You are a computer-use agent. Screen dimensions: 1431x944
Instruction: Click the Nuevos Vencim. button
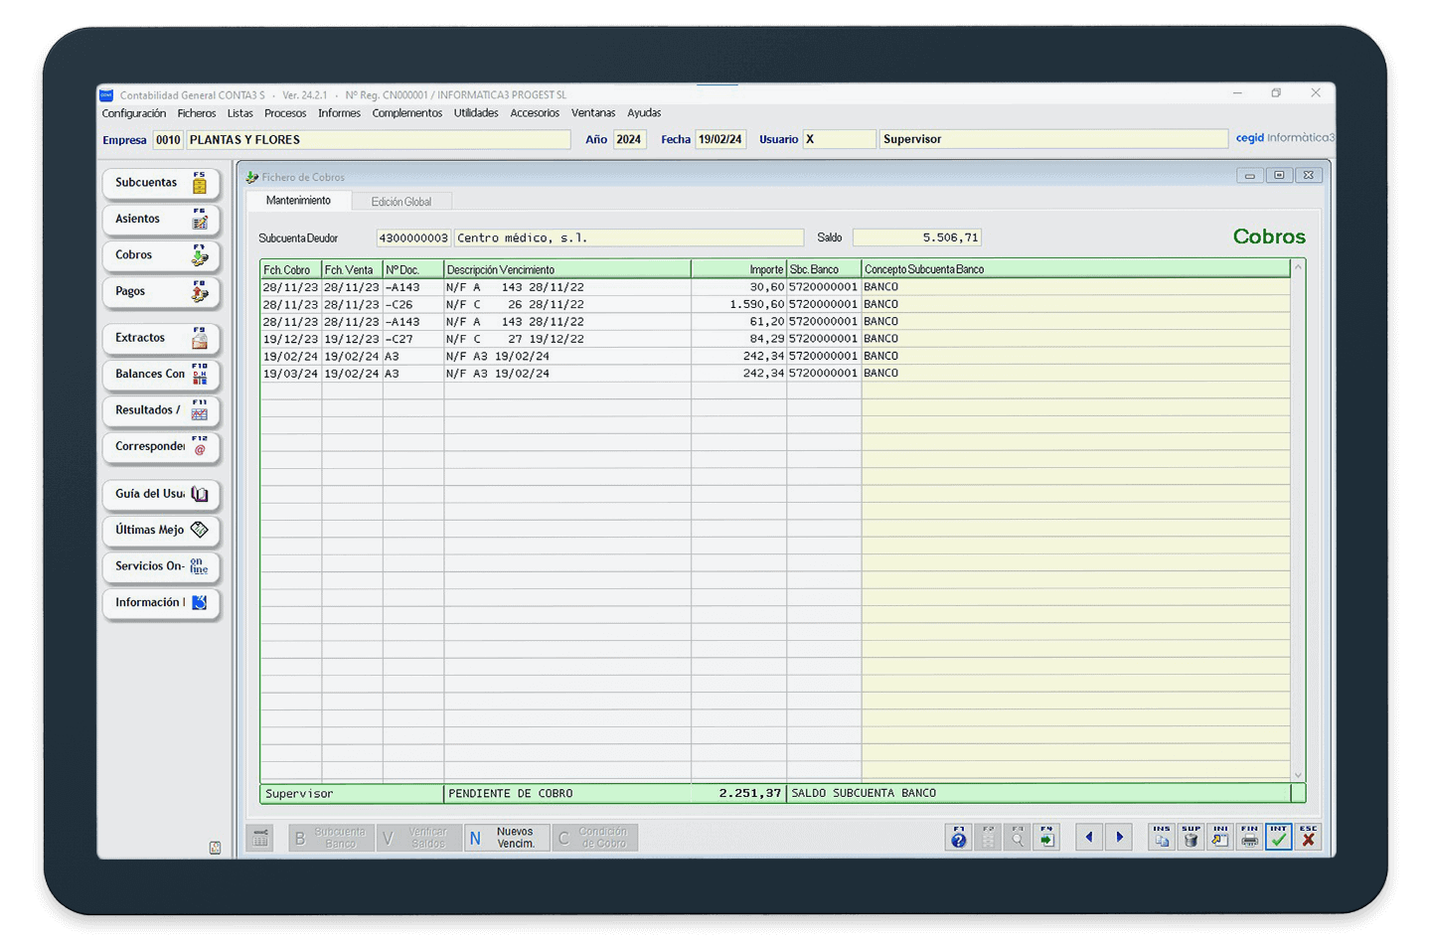tap(507, 838)
